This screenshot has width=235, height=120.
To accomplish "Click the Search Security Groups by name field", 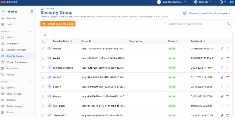I will [x=199, y=24].
